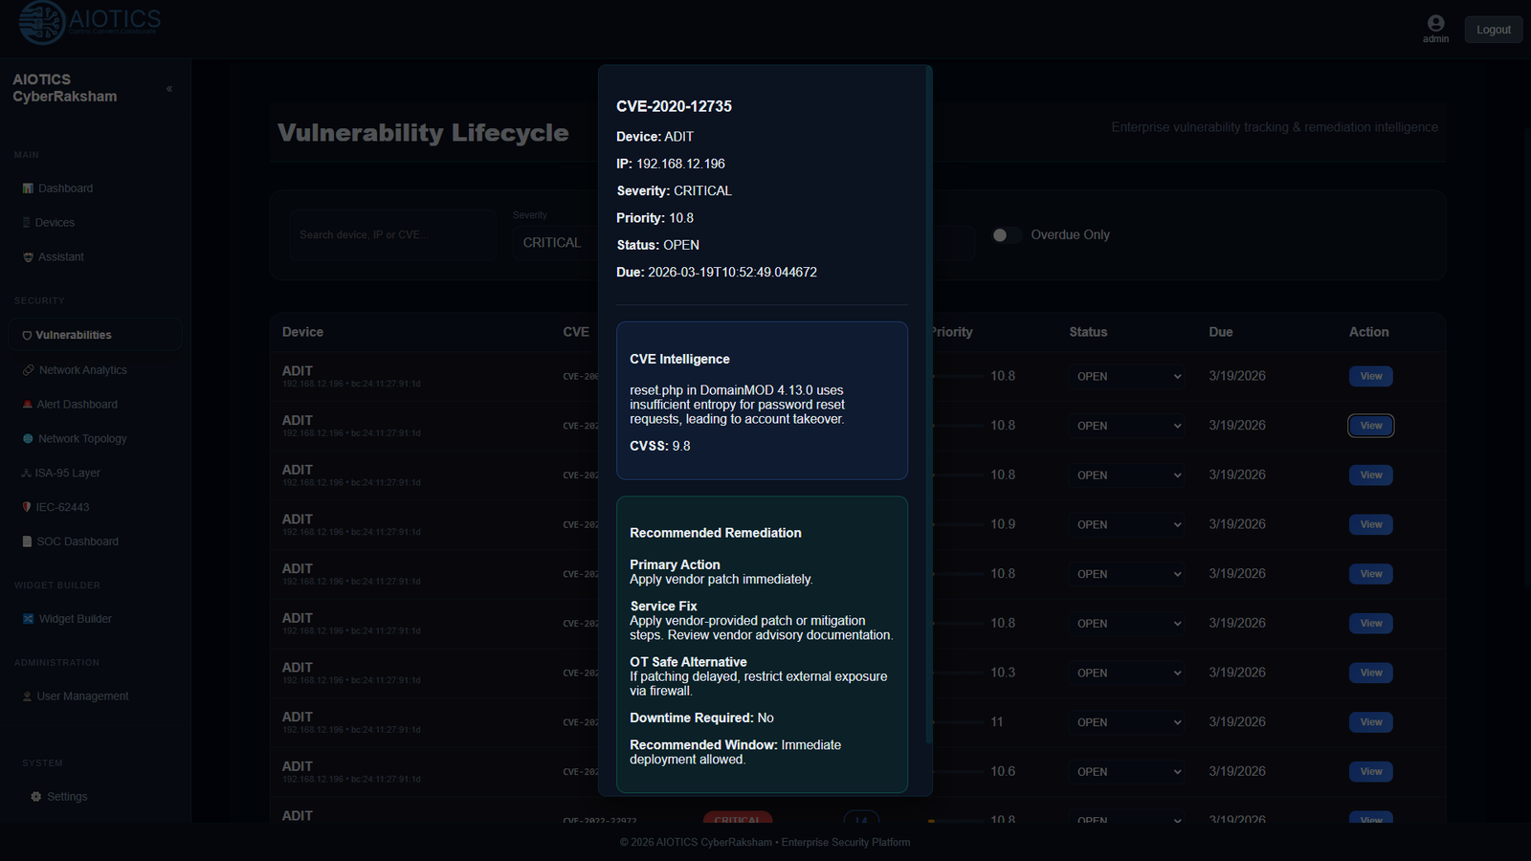
Task: Click the SOC Dashboard icon
Action: click(x=27, y=541)
